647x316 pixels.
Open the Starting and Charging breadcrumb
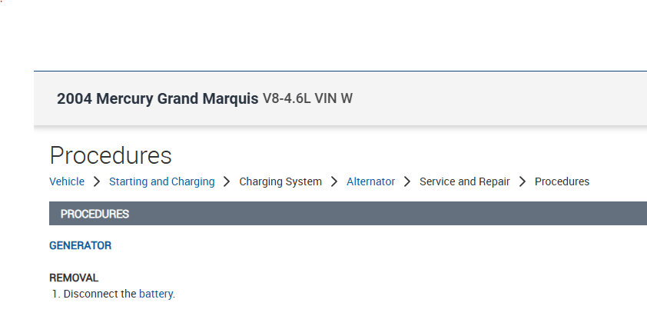tap(161, 182)
